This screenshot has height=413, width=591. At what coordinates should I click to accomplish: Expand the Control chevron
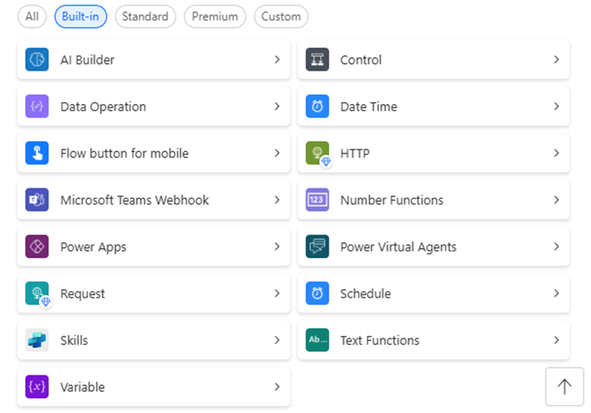click(x=556, y=59)
